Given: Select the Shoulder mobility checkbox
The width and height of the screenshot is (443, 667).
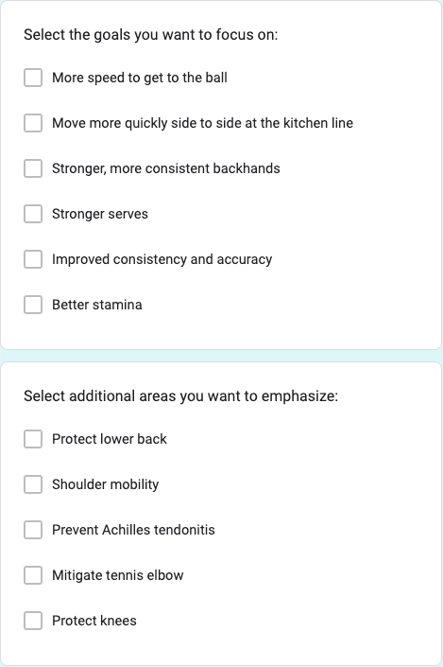Looking at the screenshot, I should pyautogui.click(x=33, y=484).
